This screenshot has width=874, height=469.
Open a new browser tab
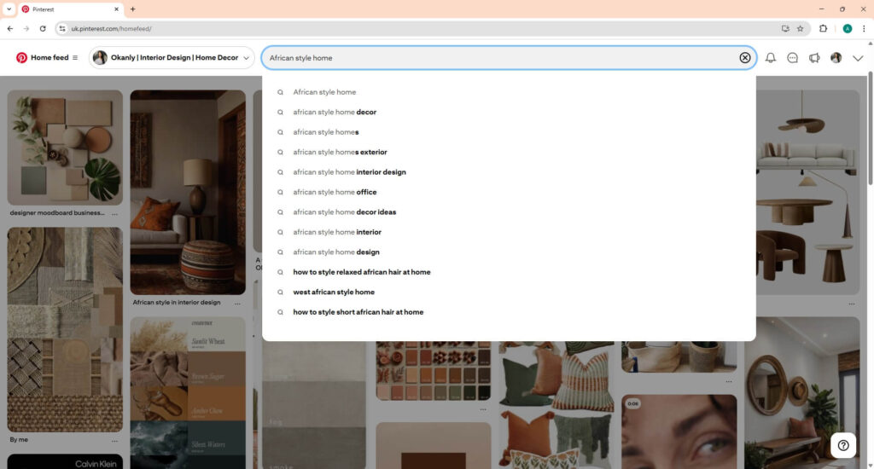click(x=132, y=9)
